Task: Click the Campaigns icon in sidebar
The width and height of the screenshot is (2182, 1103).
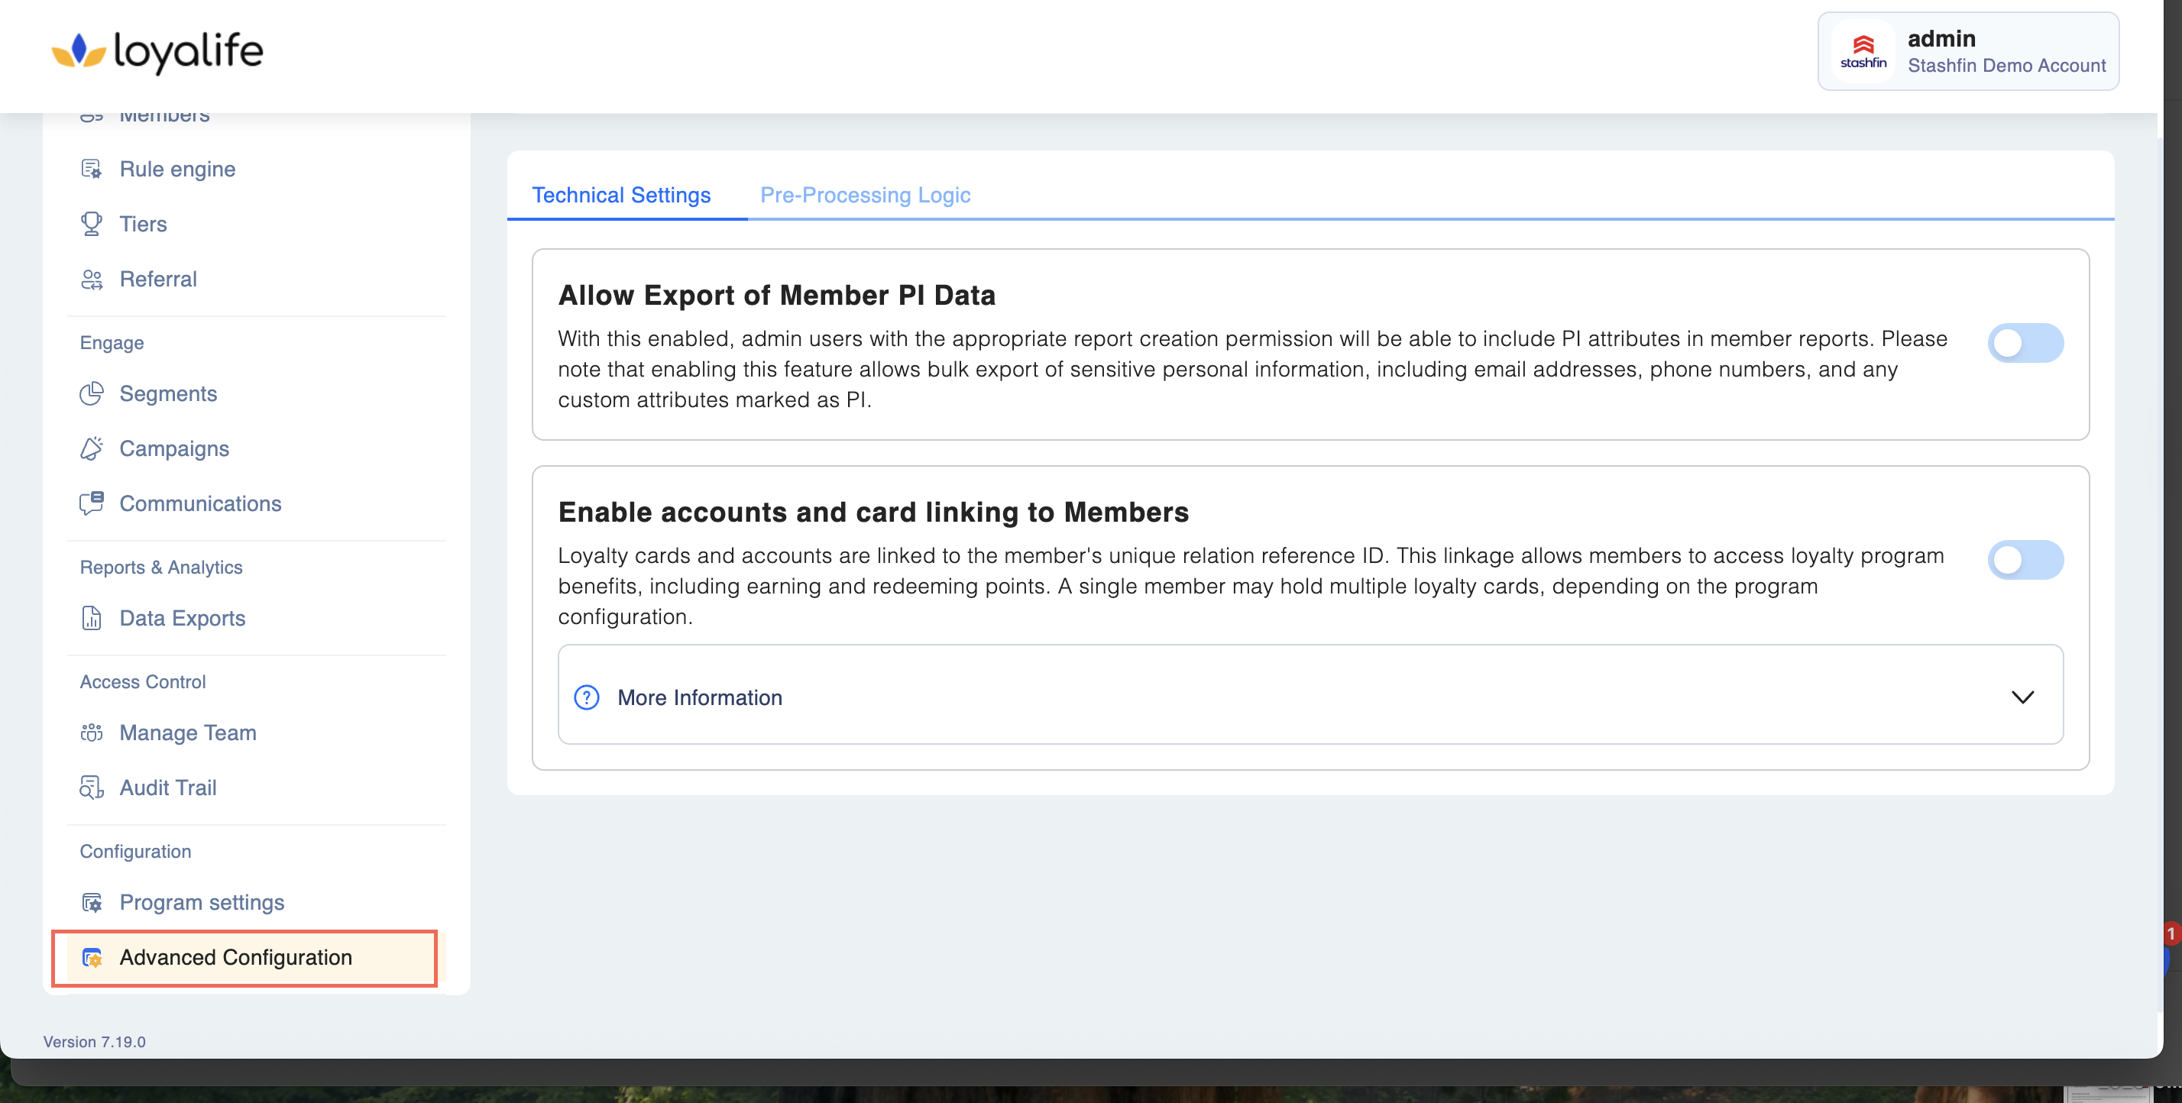Action: [92, 449]
